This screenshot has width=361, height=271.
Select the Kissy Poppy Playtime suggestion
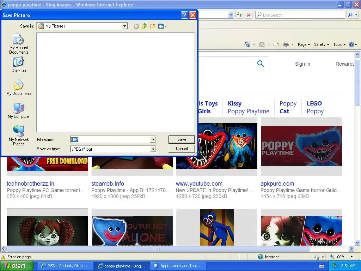tap(249, 107)
